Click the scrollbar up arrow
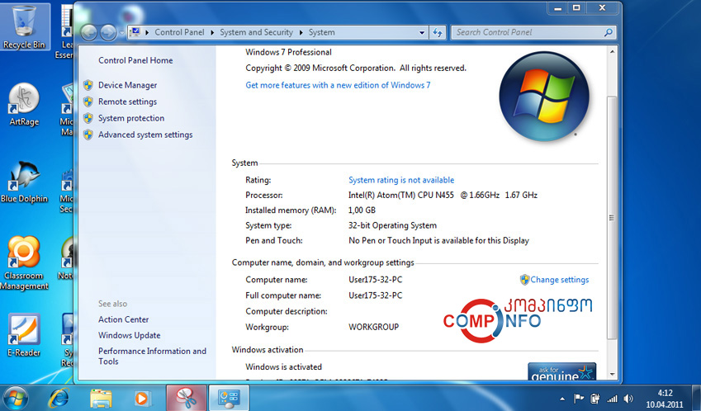701x411 pixels. 612,52
